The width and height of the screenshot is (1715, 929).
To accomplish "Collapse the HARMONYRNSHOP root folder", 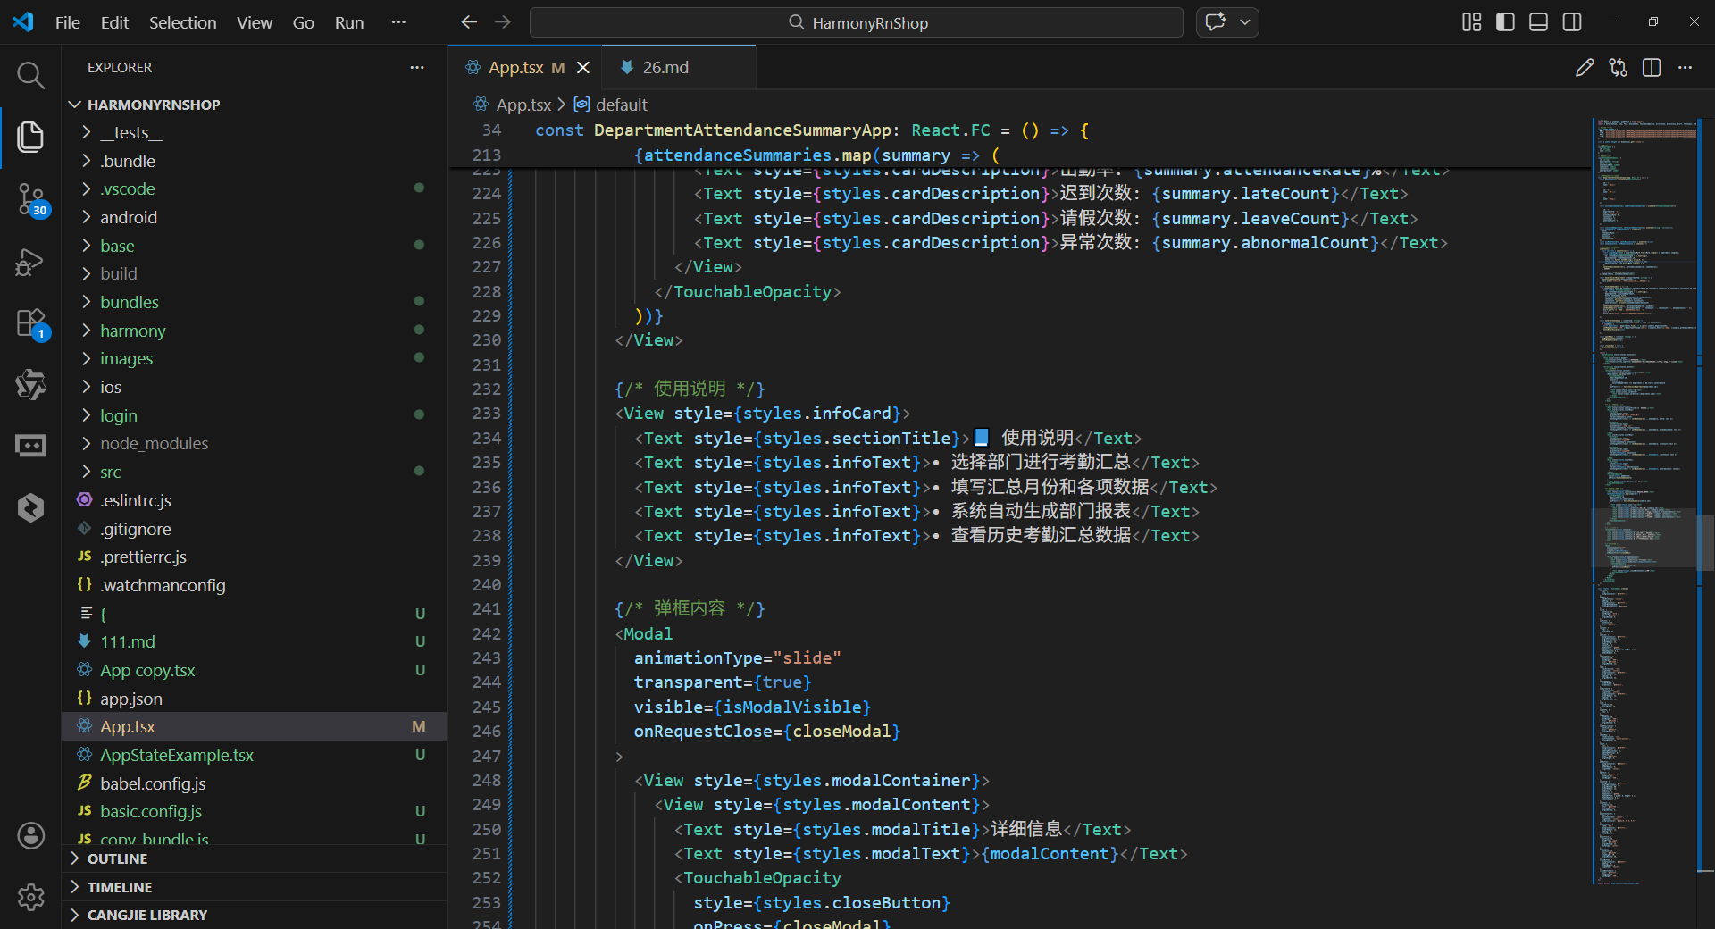I will point(255,105).
